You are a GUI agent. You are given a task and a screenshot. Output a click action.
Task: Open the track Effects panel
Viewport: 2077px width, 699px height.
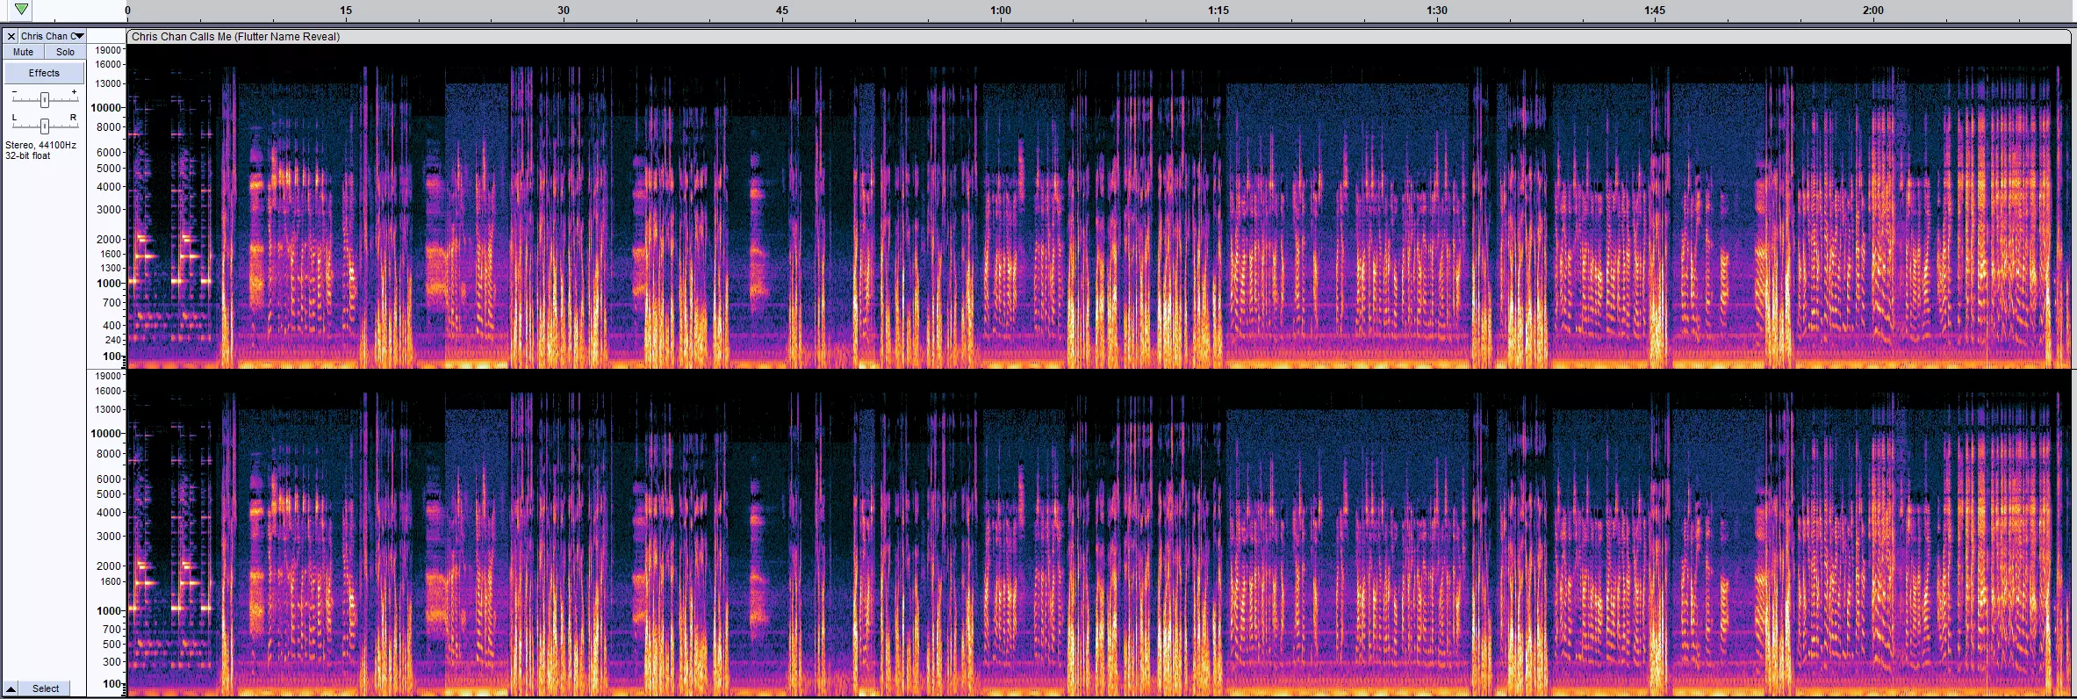coord(44,73)
